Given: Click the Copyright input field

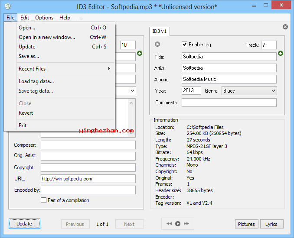Looking at the screenshot, I should tap(88, 167).
